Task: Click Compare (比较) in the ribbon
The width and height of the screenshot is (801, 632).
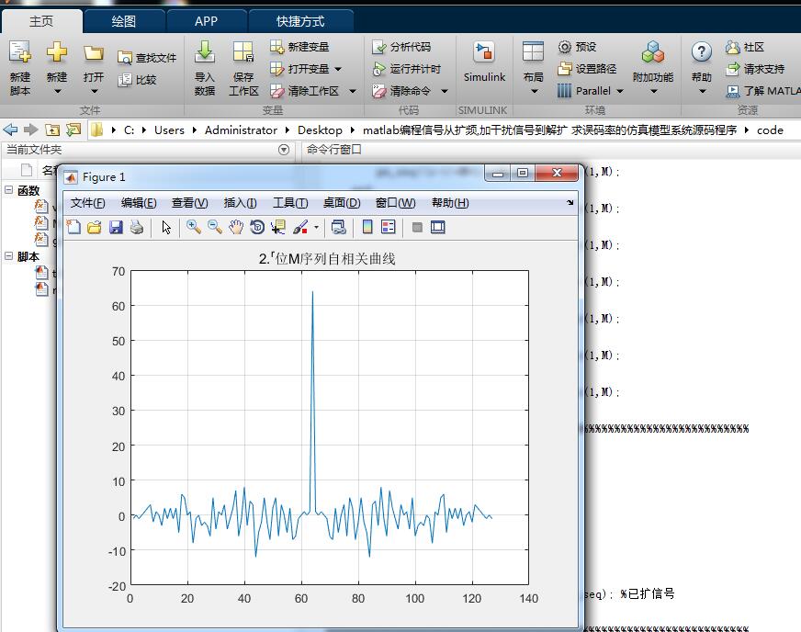Action: (x=137, y=80)
